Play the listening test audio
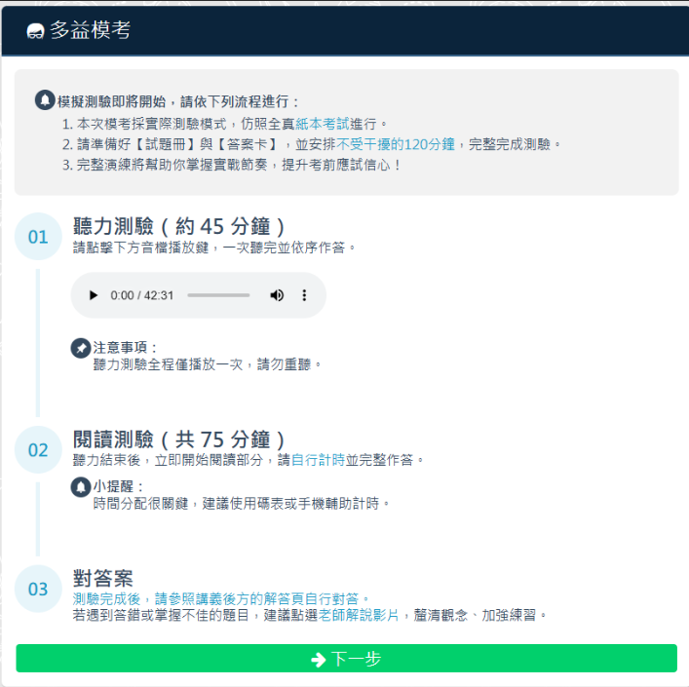Image resolution: width=689 pixels, height=687 pixels. pyautogui.click(x=94, y=295)
